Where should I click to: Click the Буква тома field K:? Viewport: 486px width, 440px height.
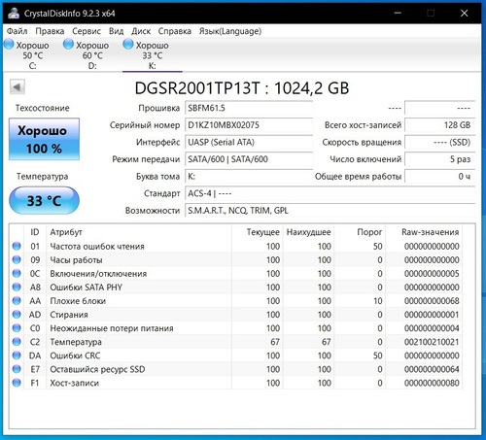tap(249, 177)
